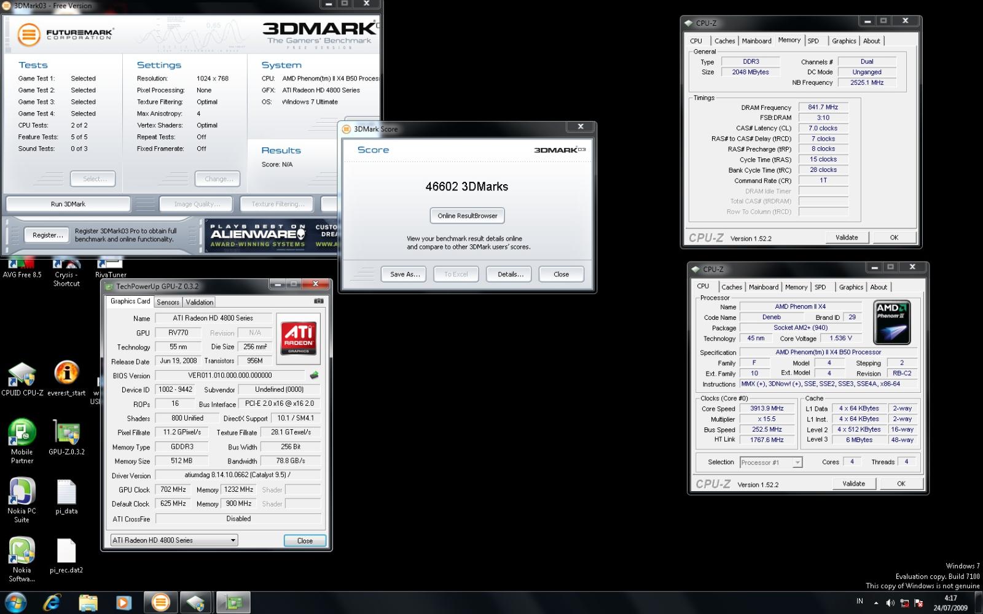Click the Show desktop strip at the taskbar's end
983x614 pixels.
979,603
